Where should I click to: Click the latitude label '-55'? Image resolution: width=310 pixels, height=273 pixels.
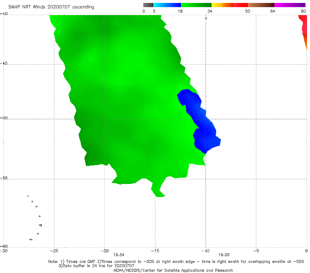coord(4,178)
